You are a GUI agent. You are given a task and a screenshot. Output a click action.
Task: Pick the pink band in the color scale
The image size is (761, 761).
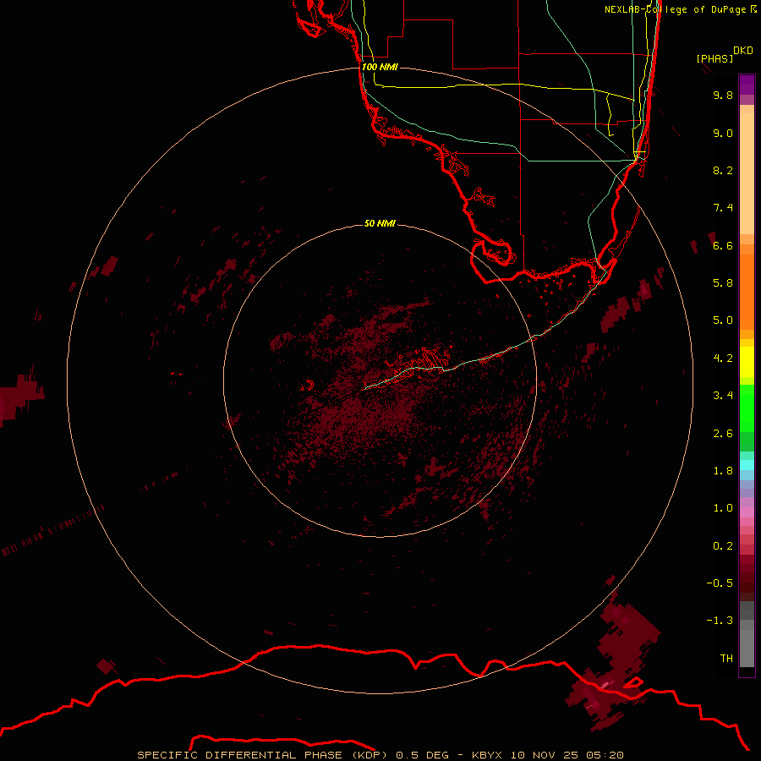tap(747, 512)
